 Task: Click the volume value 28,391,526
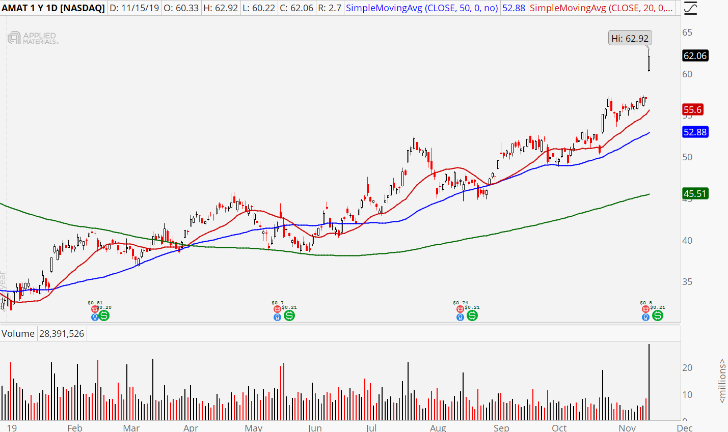[x=62, y=334]
